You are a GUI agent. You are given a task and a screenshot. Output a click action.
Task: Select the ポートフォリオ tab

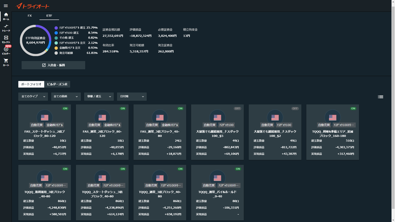tap(31, 84)
